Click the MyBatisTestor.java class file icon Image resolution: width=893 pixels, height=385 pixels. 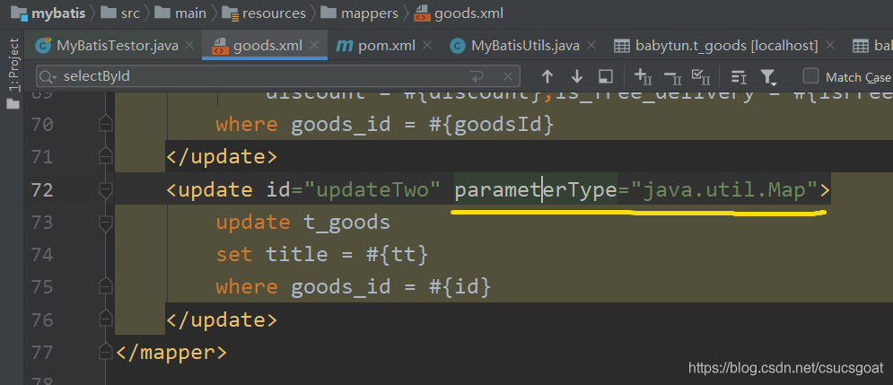coord(43,46)
